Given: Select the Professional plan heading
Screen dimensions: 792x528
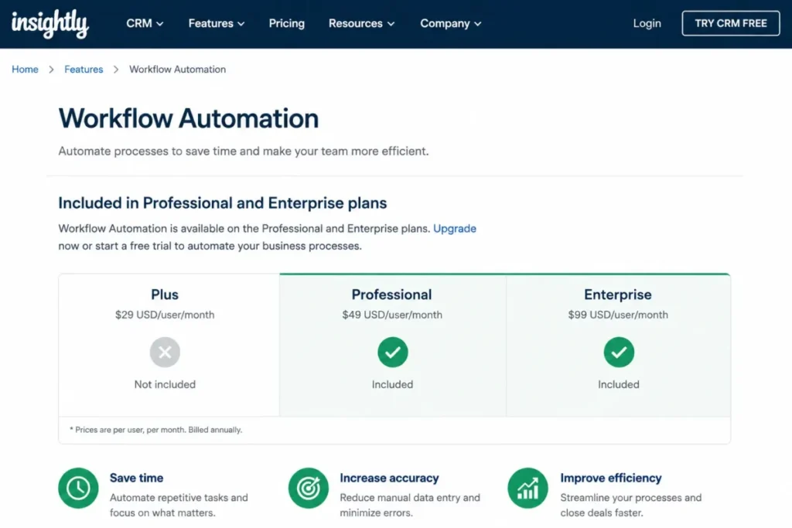Looking at the screenshot, I should 391,295.
